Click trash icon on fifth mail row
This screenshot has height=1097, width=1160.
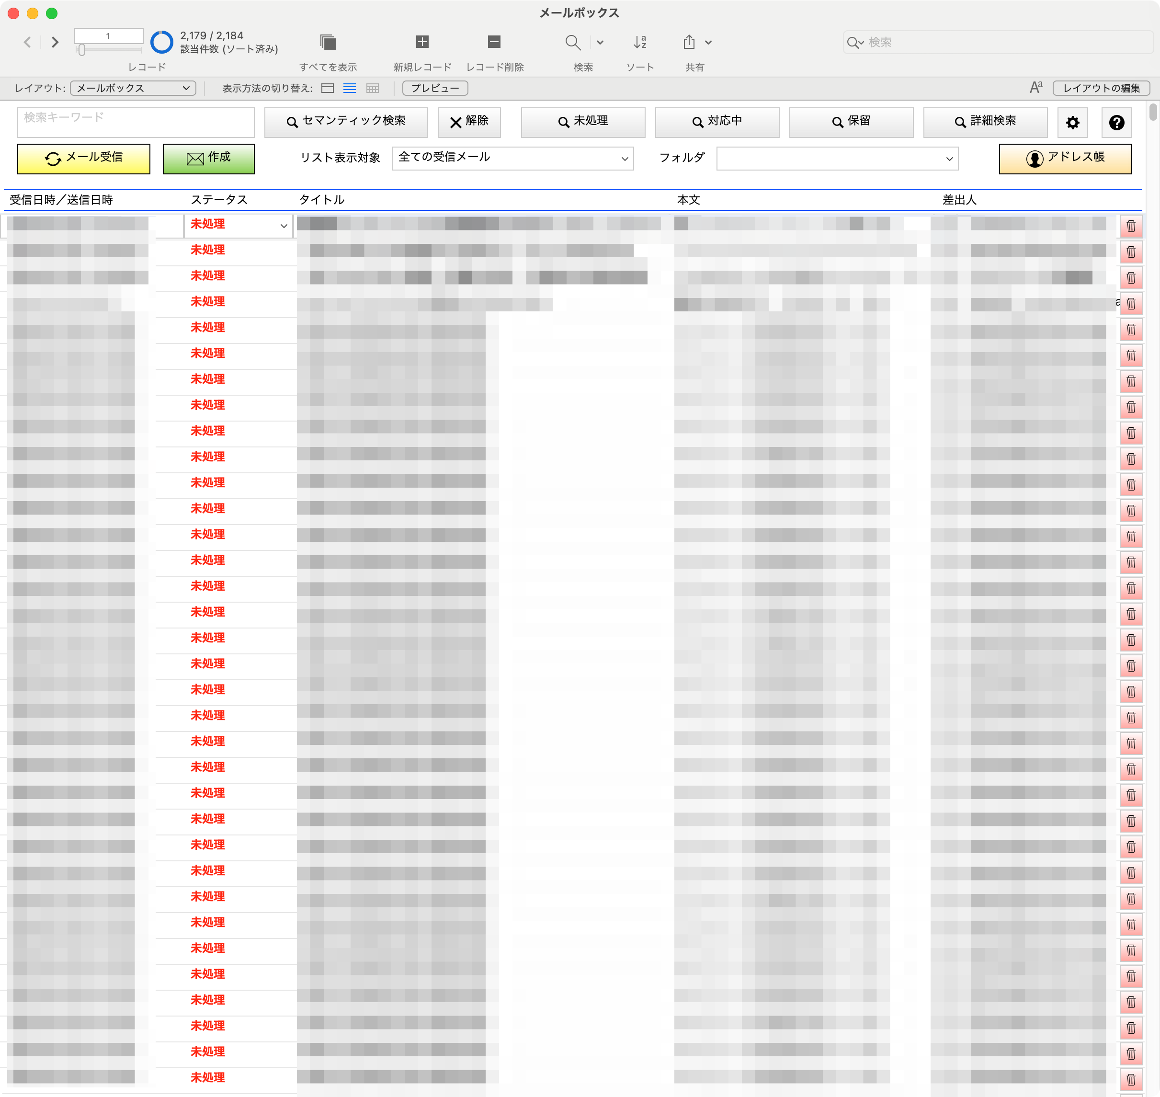tap(1131, 330)
